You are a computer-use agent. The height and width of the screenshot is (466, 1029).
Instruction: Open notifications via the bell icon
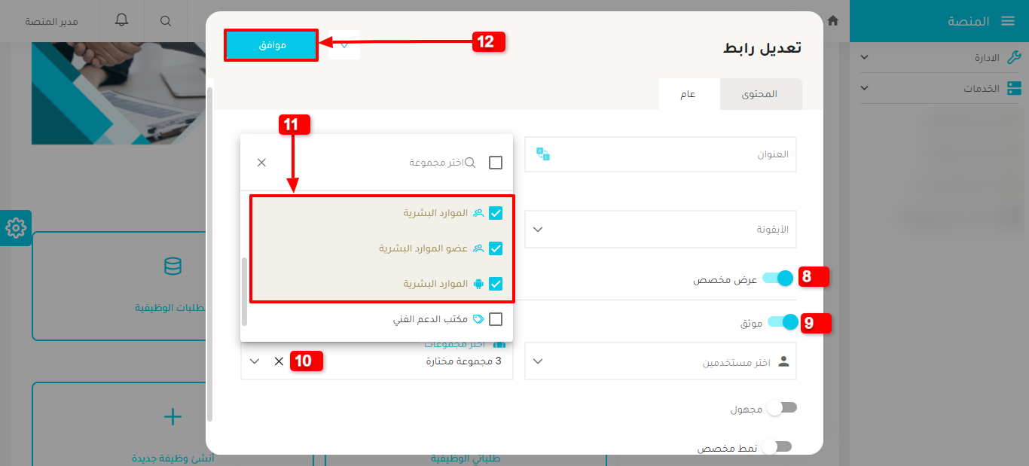[121, 21]
